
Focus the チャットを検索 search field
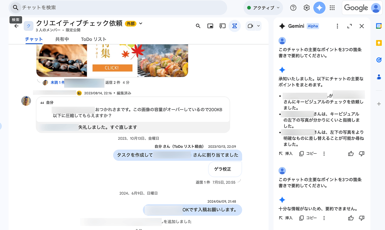coord(118,8)
